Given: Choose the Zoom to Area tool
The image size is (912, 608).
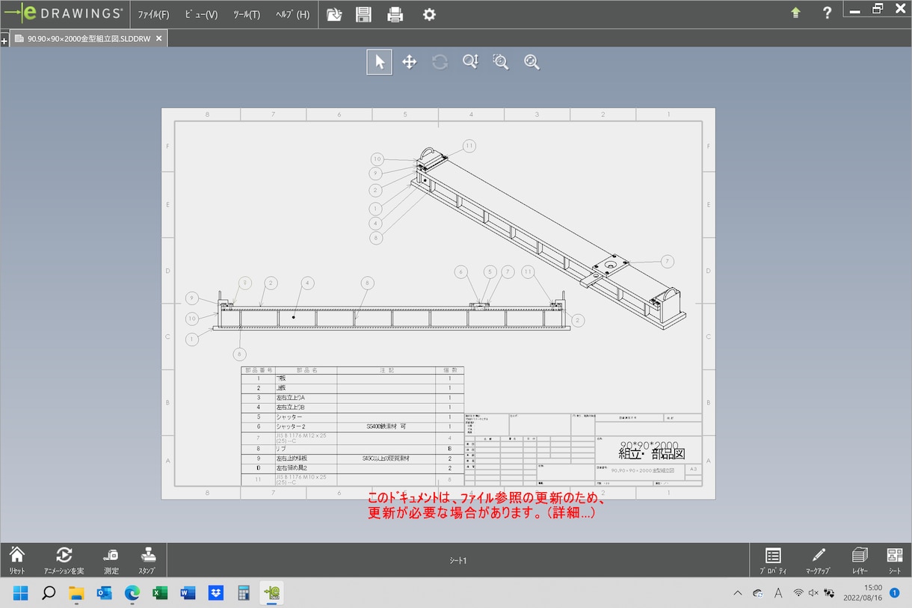Looking at the screenshot, I should 501,62.
